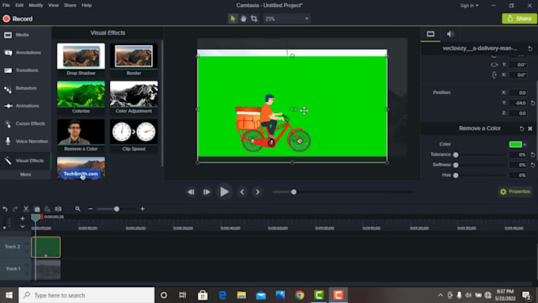
Task: Select the green clip on Track 2
Action: click(x=46, y=247)
